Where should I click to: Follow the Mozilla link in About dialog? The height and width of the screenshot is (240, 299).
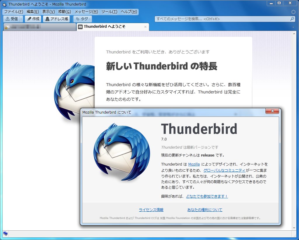194,164
